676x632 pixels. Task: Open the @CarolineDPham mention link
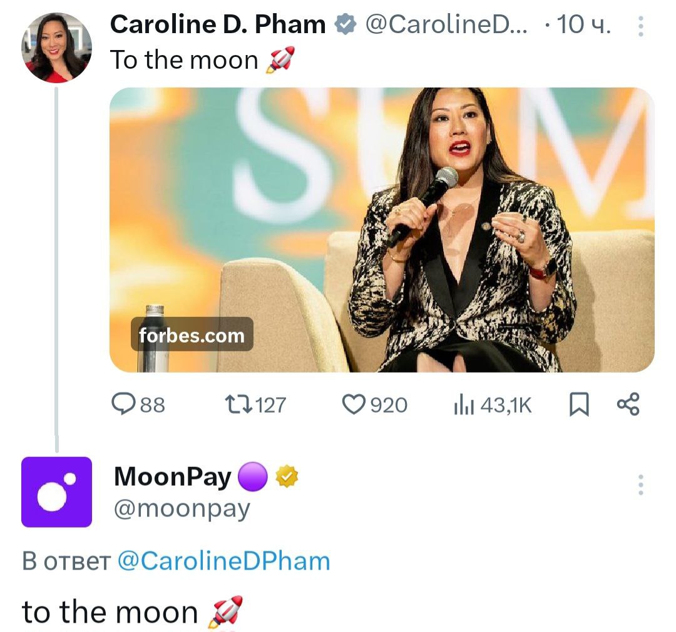[223, 561]
